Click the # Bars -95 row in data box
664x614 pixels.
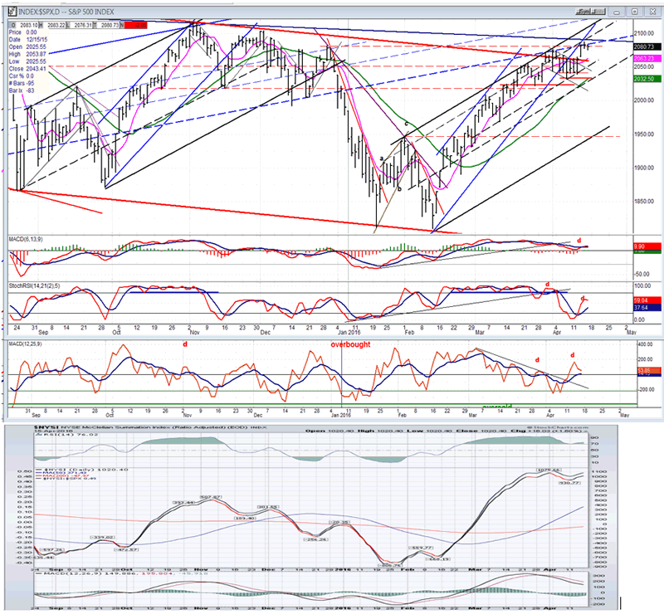(x=22, y=84)
